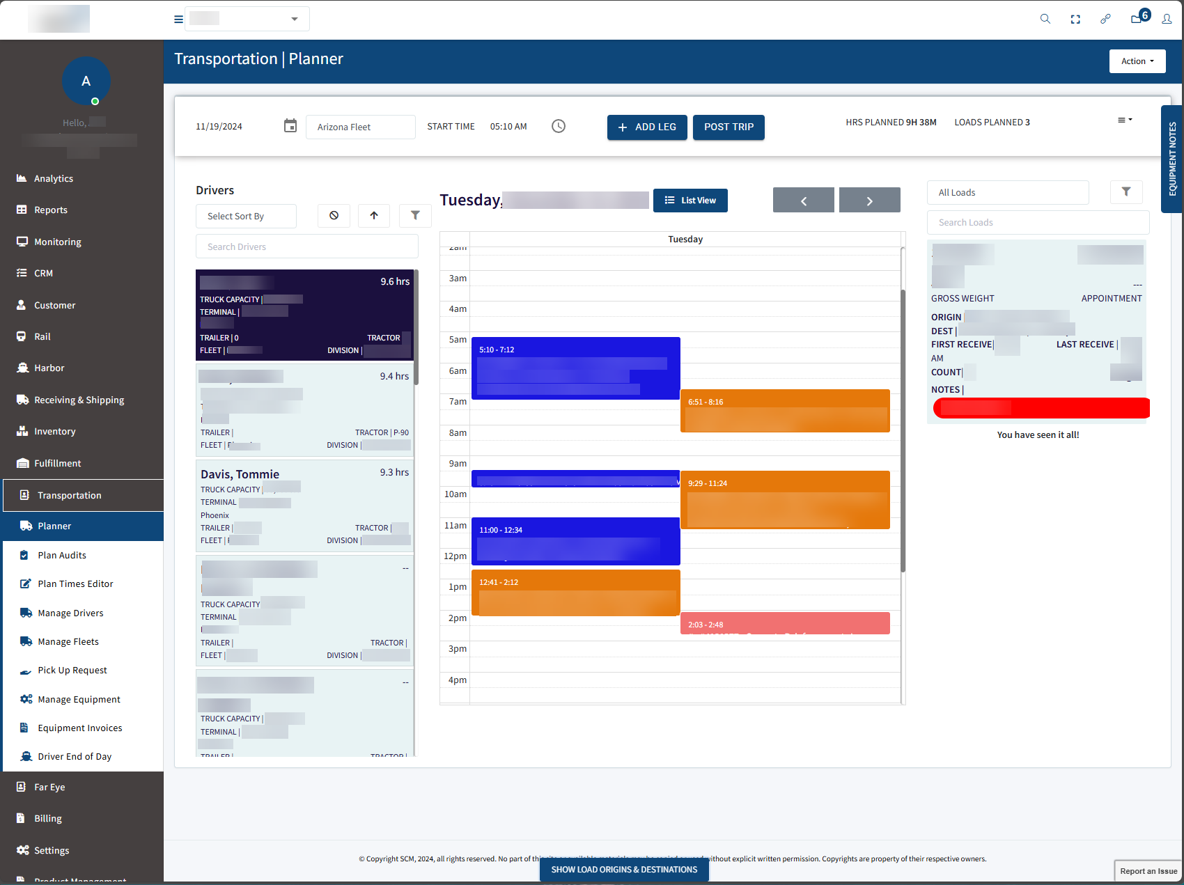Toggle driver sort direction arrow
Viewport: 1184px width, 885px height.
[x=374, y=216]
